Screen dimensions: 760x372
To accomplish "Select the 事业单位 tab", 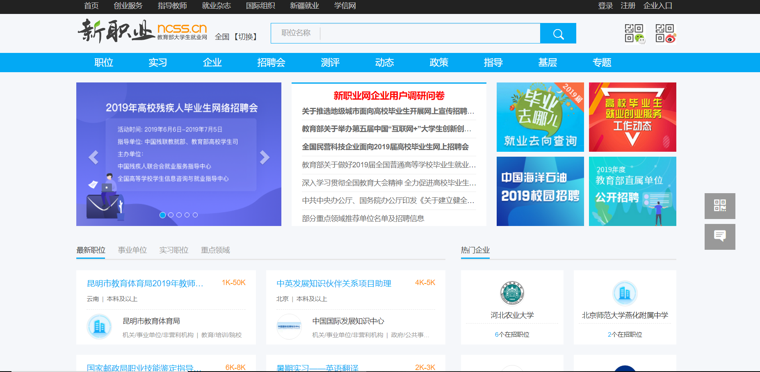I will pyautogui.click(x=132, y=250).
